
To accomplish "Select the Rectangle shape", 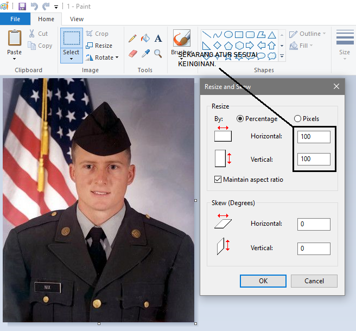I will coord(239,35).
